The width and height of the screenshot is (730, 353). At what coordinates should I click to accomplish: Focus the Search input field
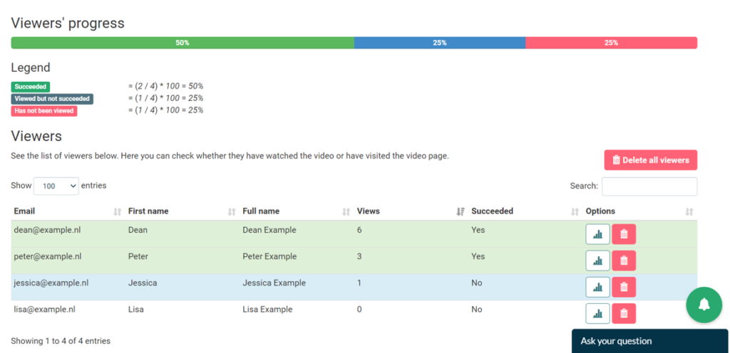pos(649,186)
